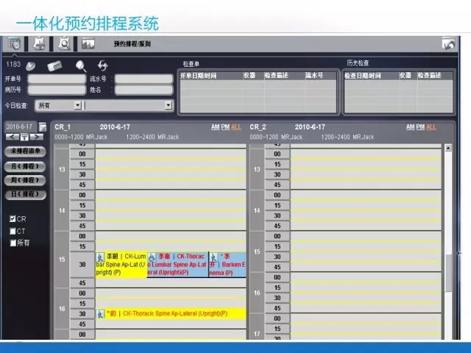Click the exit icon at top right
Image resolution: width=471 pixels, height=353 pixels.
(447, 44)
